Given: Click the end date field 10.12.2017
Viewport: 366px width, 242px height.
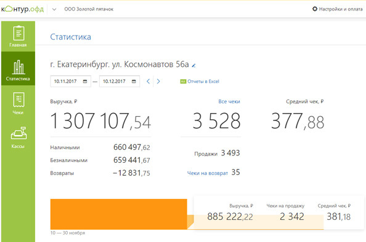Looking at the screenshot, I should pos(120,81).
